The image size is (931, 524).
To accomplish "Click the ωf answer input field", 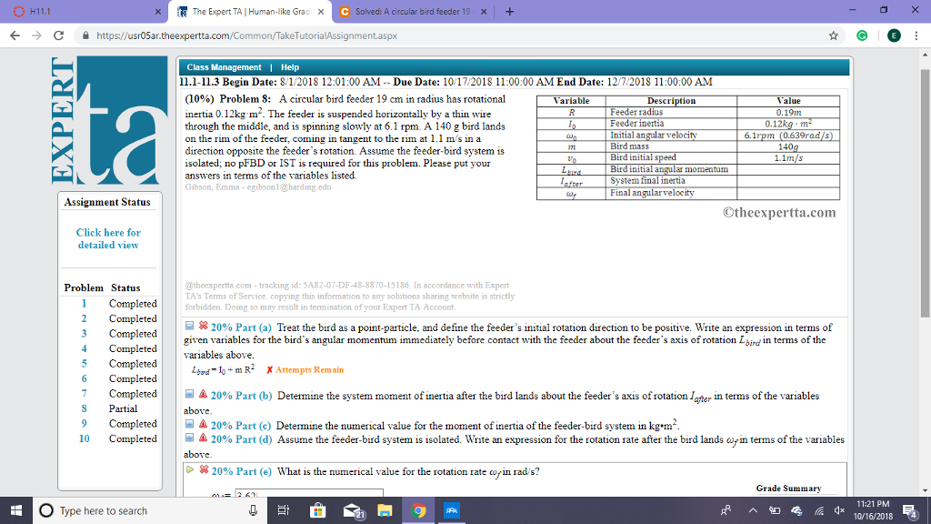I will (x=309, y=493).
